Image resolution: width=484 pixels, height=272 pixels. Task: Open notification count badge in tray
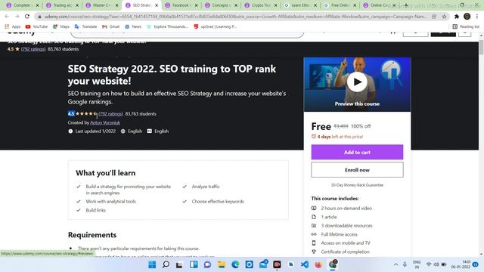click(476, 264)
